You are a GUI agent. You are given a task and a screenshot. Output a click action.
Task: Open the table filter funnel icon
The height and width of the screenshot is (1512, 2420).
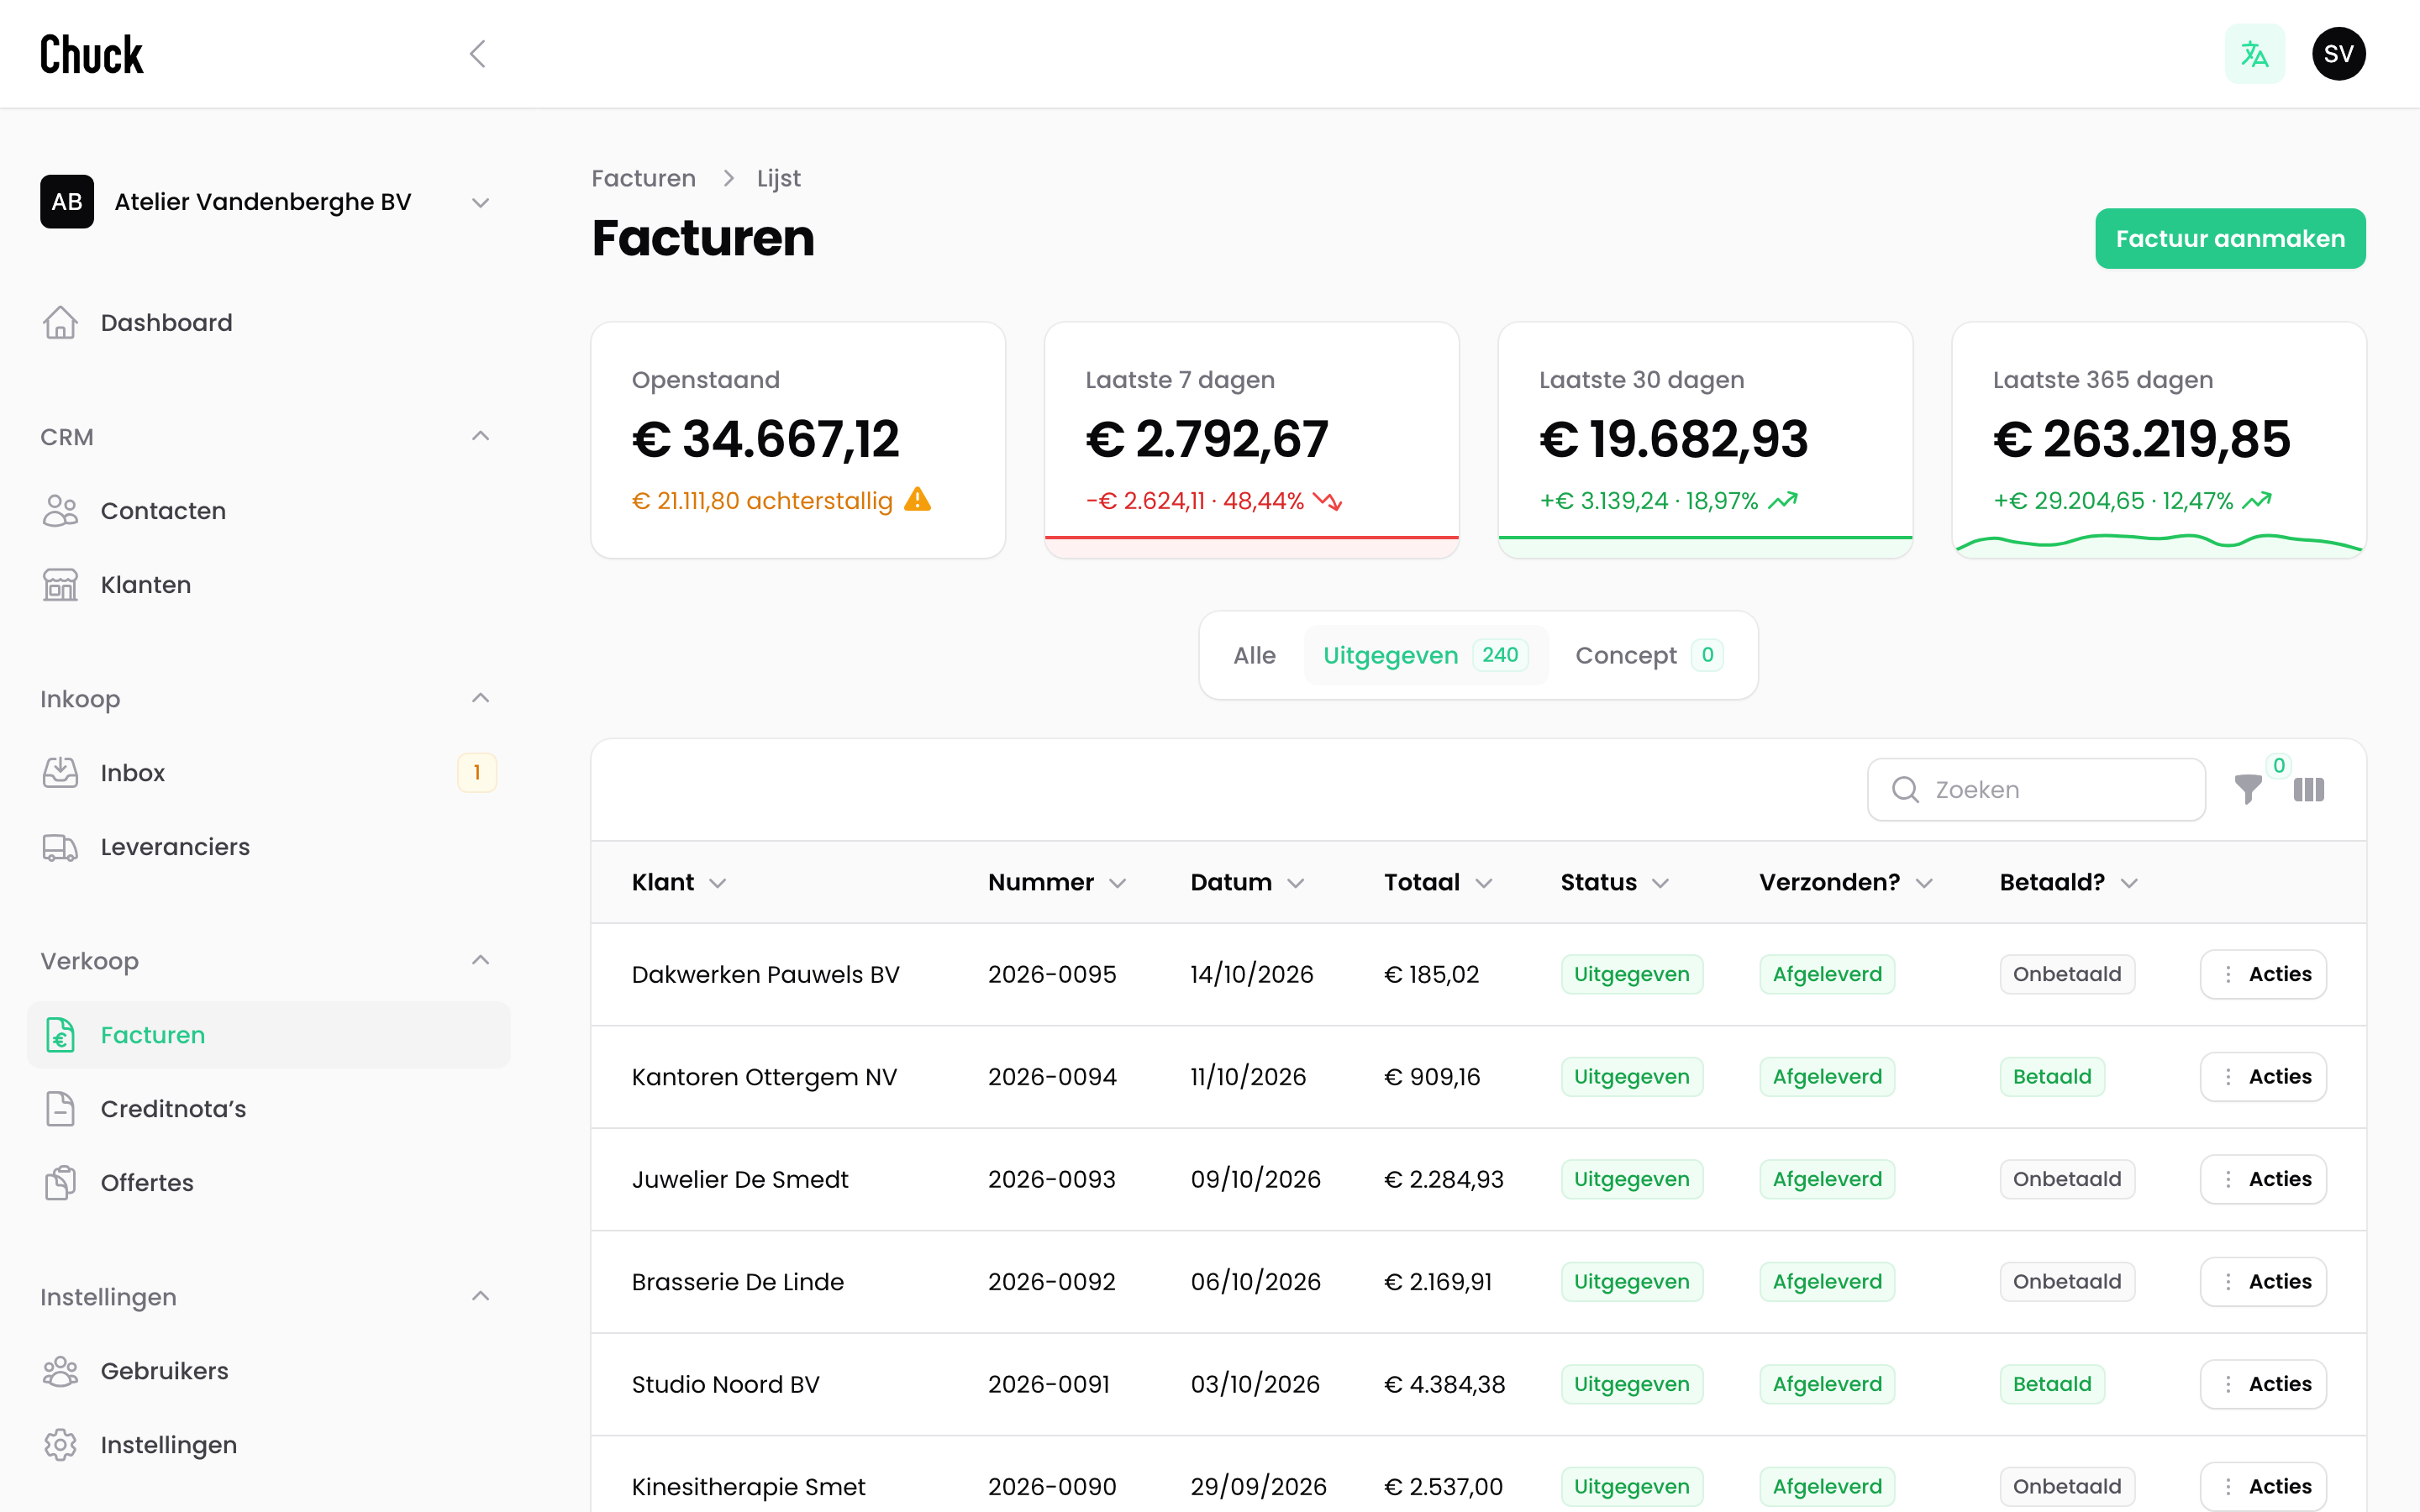(2248, 790)
